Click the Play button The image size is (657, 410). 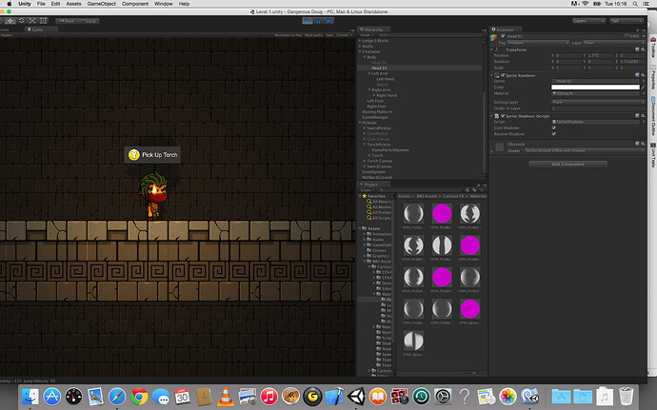[x=308, y=21]
